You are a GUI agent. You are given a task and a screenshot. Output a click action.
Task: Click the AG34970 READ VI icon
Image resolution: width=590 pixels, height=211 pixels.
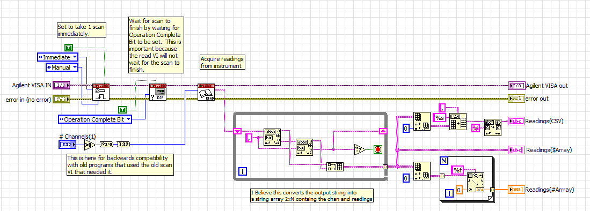click(x=206, y=92)
